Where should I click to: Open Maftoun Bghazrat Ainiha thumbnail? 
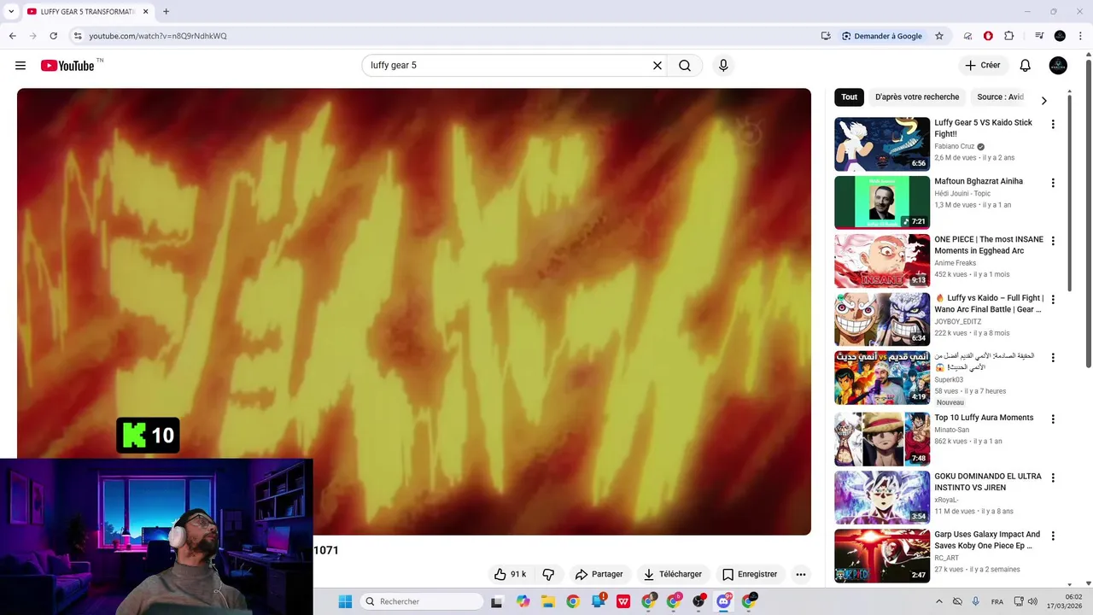click(x=882, y=202)
